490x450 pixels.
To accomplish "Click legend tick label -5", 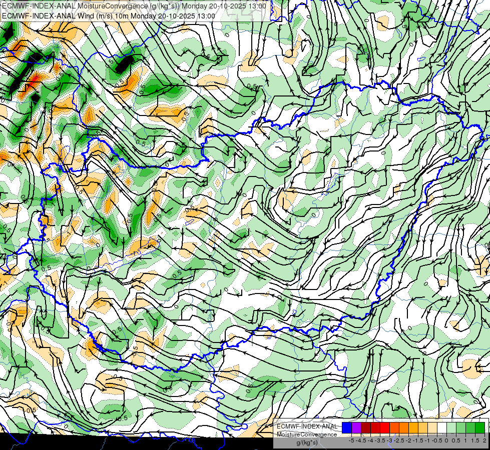I will click(x=351, y=440).
